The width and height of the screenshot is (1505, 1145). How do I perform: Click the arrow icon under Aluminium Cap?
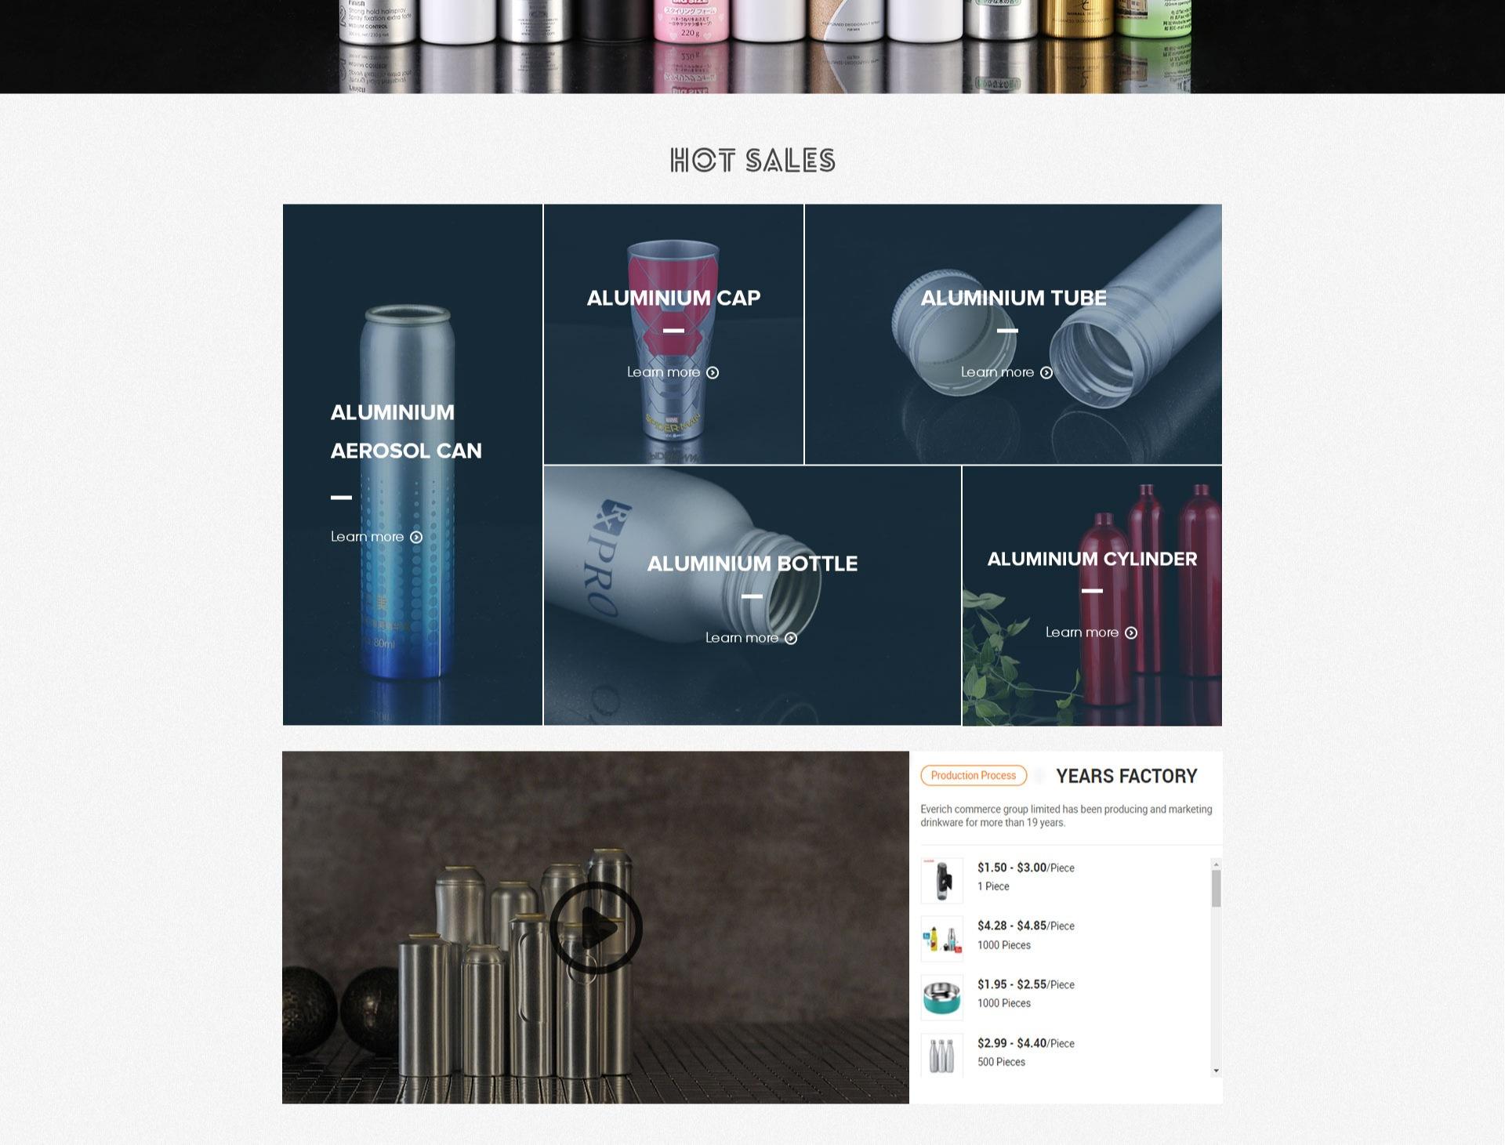713,373
